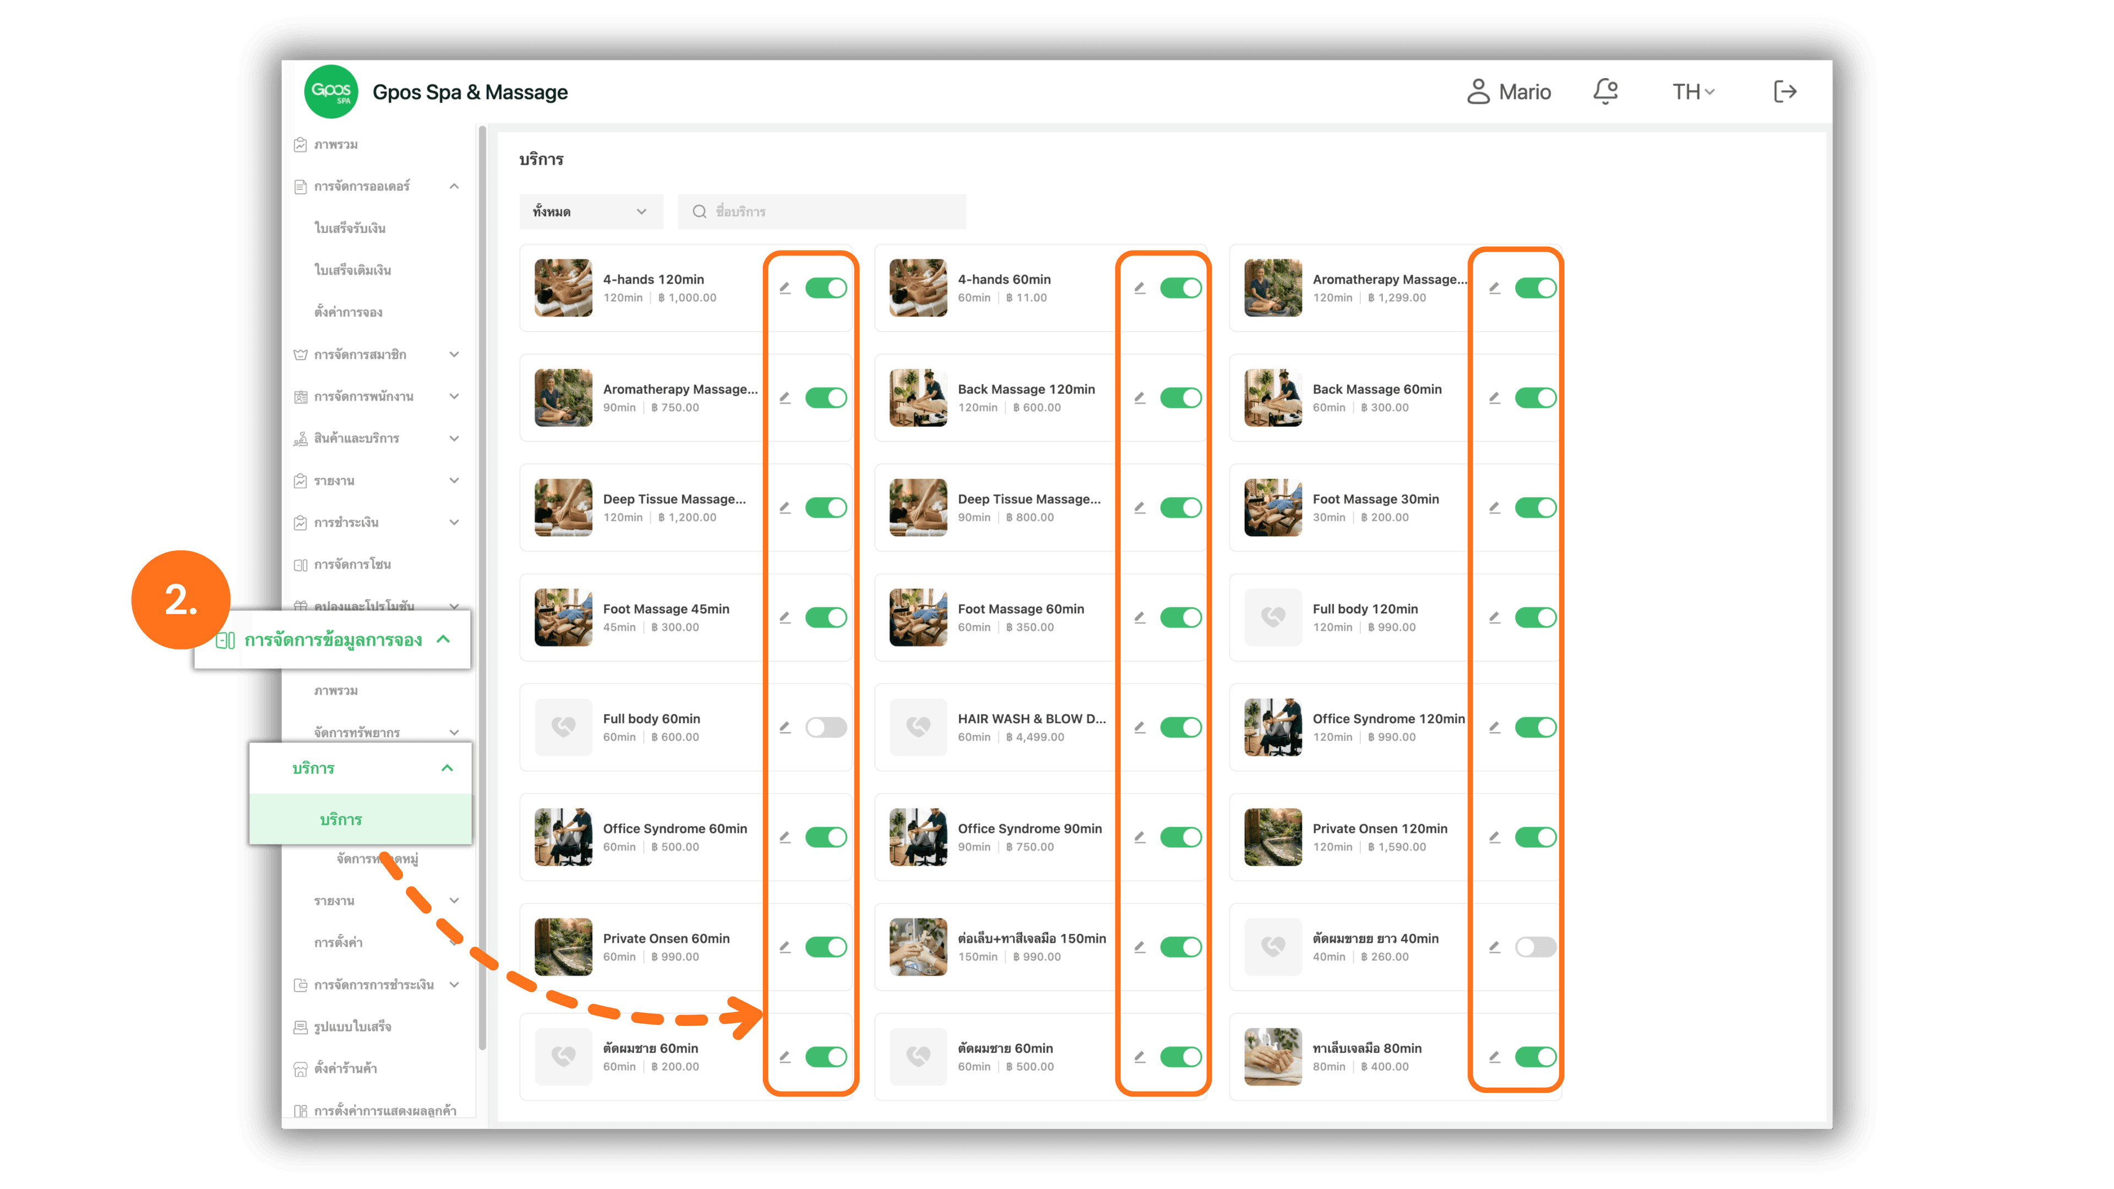Image resolution: width=2114 pixels, height=1189 pixels.
Task: Edit the Private Onsen 120min service
Action: click(1495, 838)
